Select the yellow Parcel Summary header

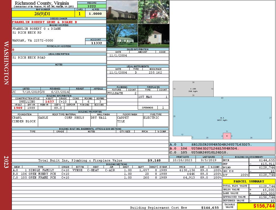tap(249, 181)
